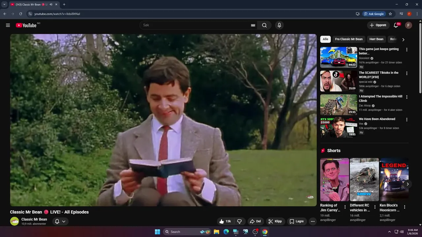422x237 pixels.
Task: Open more actions below the video
Action: point(313,222)
